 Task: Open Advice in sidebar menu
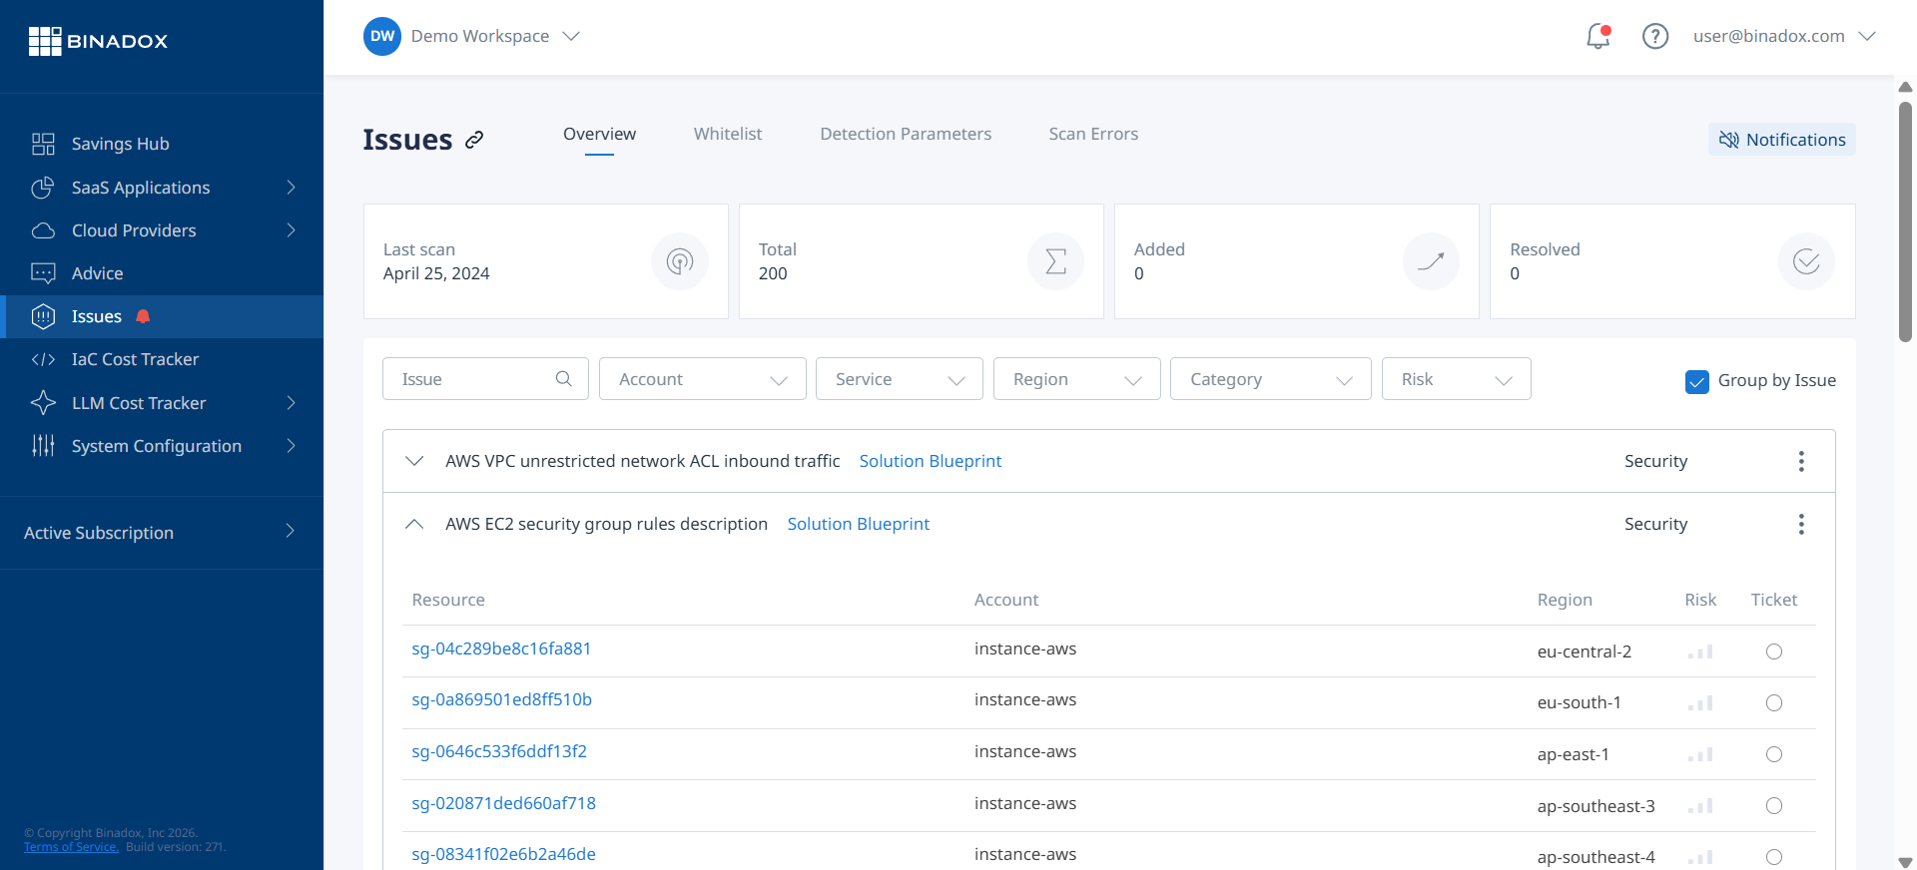tap(162, 273)
